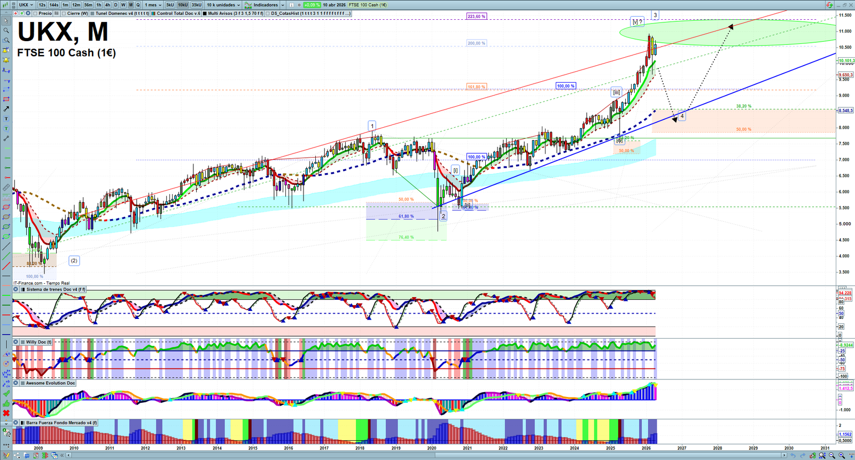Image resolution: width=855 pixels, height=460 pixels.
Task: Expand more drawing tools chevron in left toolbar
Action: pos(6,423)
